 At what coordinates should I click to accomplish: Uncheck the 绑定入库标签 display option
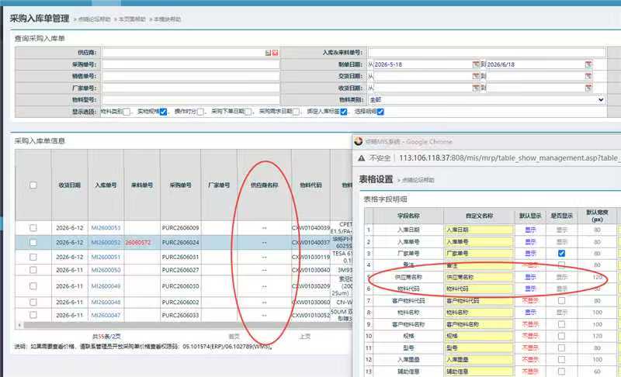click(x=343, y=112)
